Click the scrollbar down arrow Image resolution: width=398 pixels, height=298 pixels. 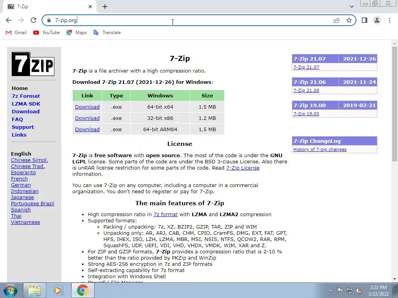[395, 279]
